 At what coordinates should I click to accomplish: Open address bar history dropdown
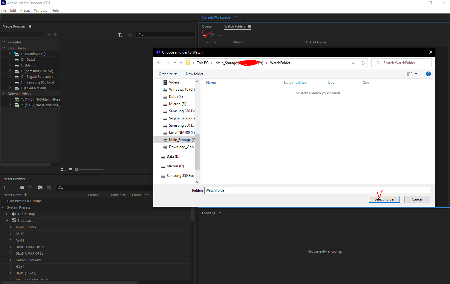353,63
